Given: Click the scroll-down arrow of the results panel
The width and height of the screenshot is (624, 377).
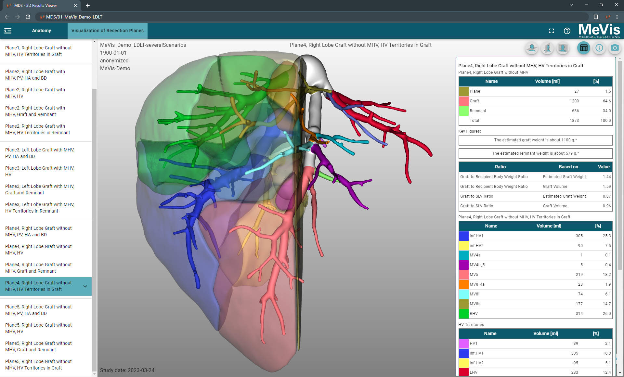Looking at the screenshot, I should coord(620,373).
